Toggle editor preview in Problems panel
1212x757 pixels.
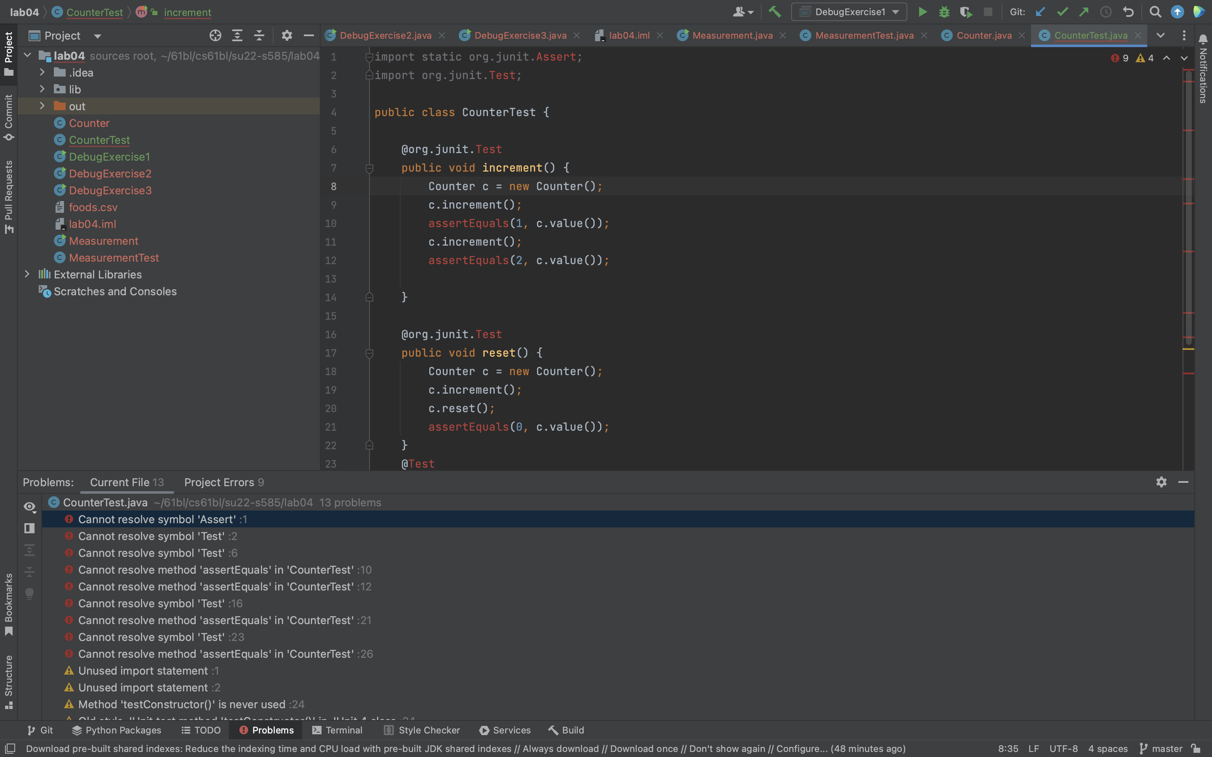point(29,528)
